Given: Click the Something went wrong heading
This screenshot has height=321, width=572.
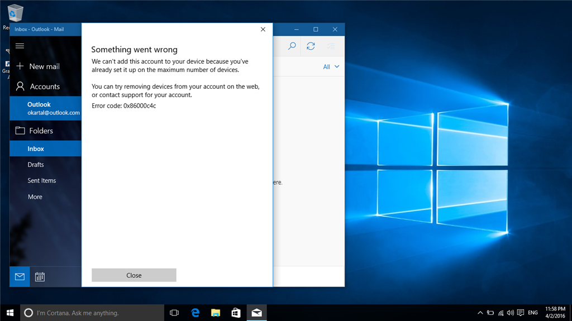Looking at the screenshot, I should 134,49.
